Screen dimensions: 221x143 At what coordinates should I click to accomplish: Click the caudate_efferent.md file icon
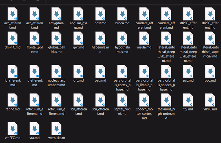click(x=166, y=14)
